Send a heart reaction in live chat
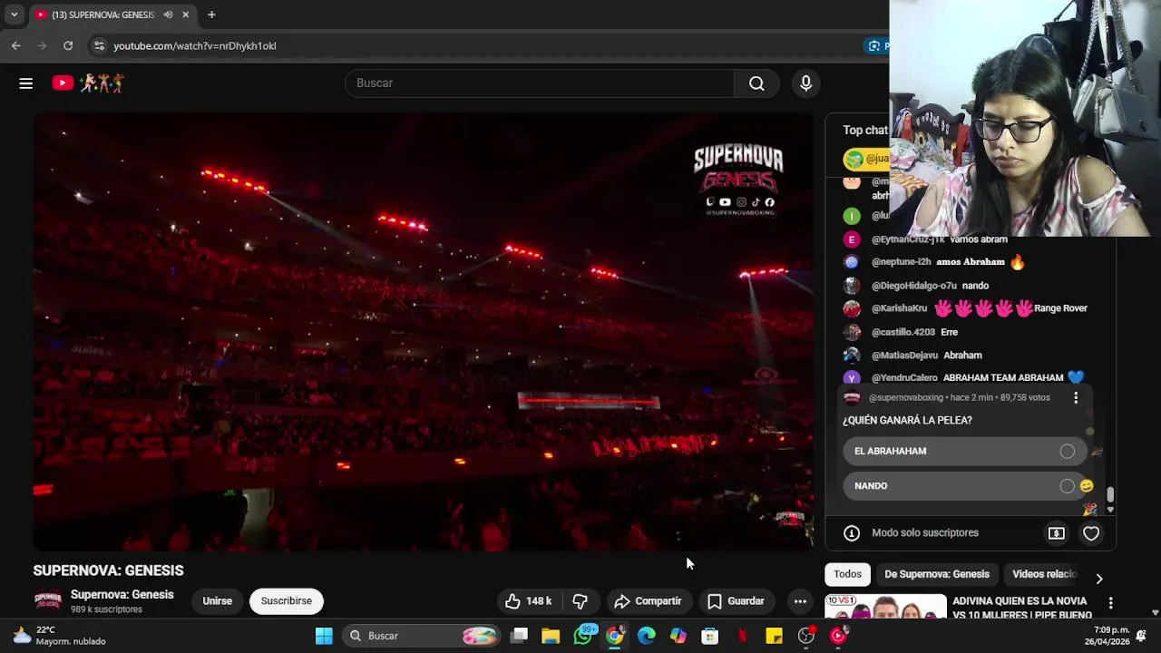 point(1091,533)
